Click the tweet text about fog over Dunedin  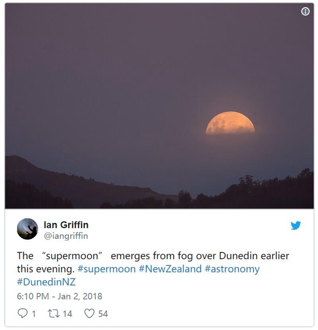(x=153, y=262)
